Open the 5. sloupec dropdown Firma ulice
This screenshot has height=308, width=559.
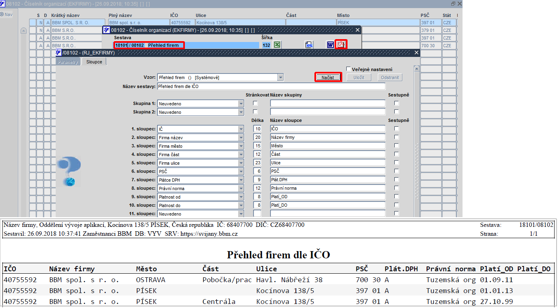241,163
